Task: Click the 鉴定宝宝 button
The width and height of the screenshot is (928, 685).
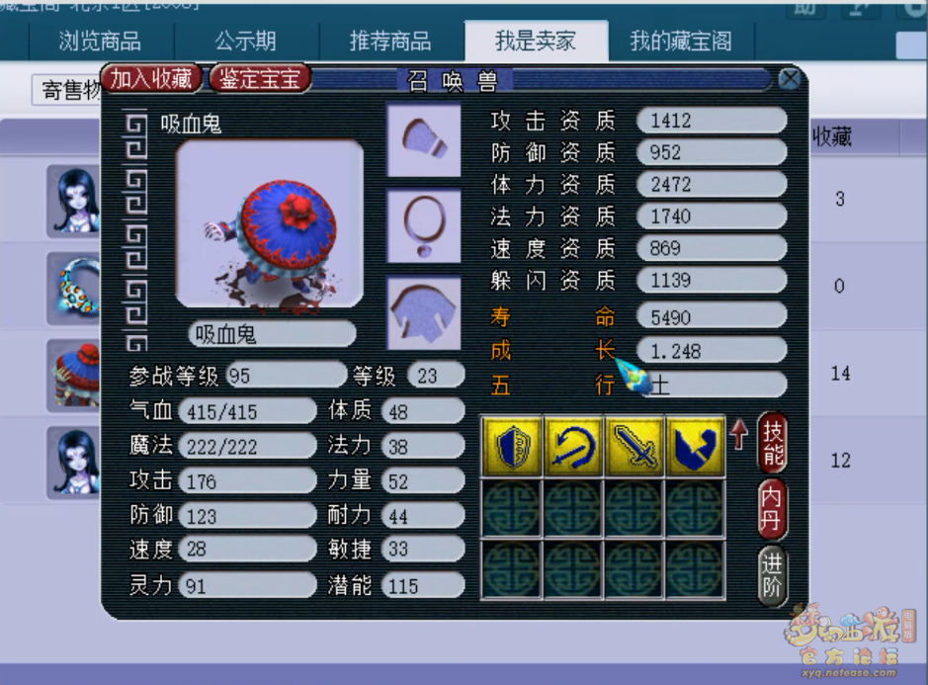Action: pyautogui.click(x=260, y=78)
